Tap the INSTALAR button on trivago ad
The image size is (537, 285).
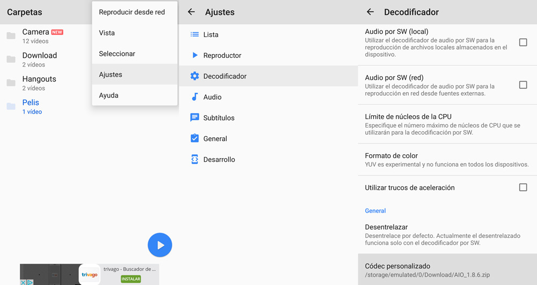coord(130,279)
